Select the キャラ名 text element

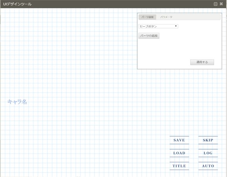coord(17,102)
